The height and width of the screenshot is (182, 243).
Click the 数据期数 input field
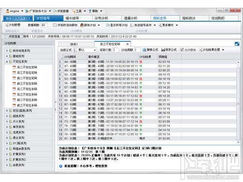tap(44, 25)
